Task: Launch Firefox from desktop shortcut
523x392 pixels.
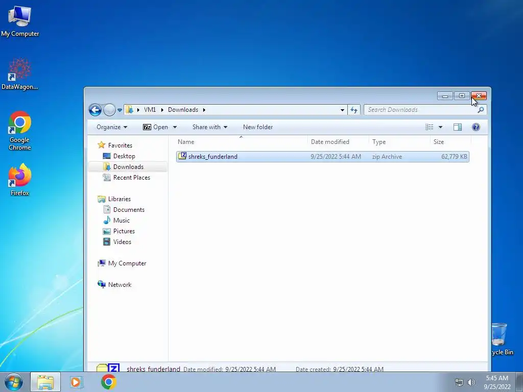Action: tap(20, 179)
